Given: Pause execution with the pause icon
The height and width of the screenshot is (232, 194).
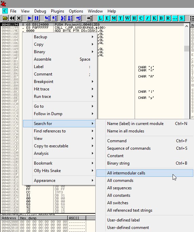Looking at the screenshot, I should (x=36, y=18).
